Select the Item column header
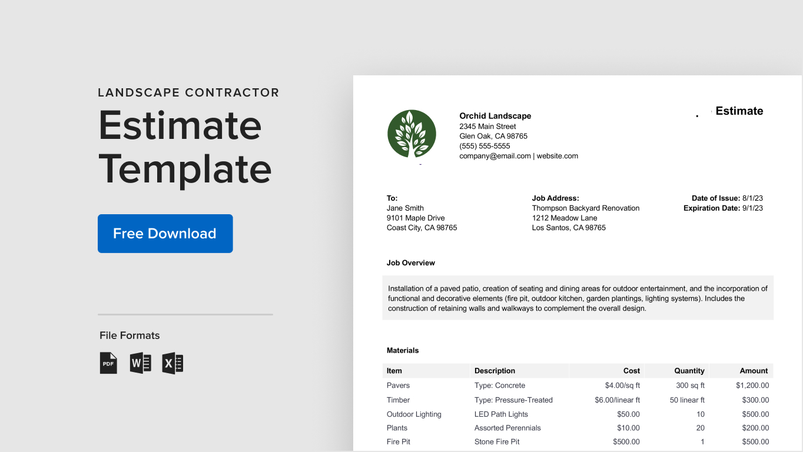The width and height of the screenshot is (803, 452). tap(393, 371)
